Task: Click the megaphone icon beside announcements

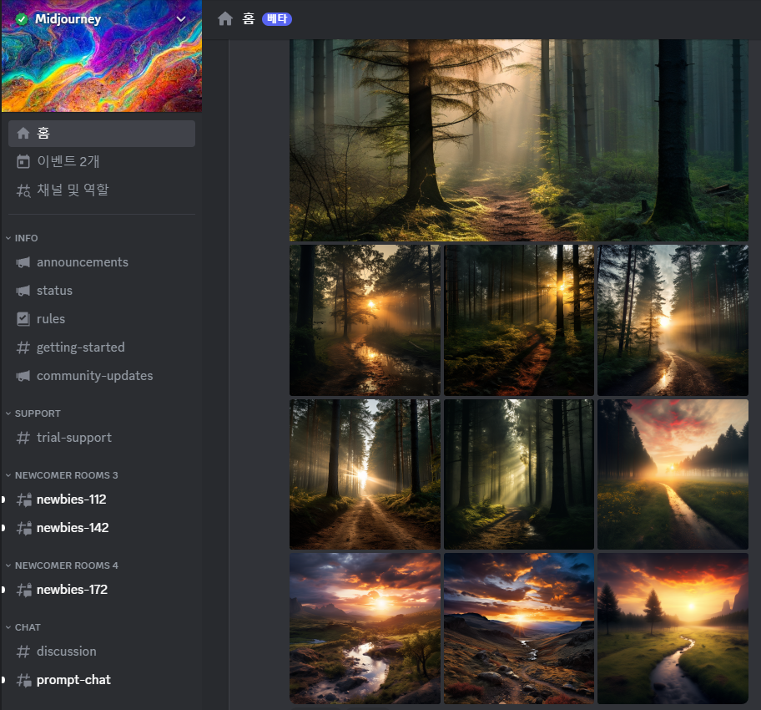Action: click(23, 262)
